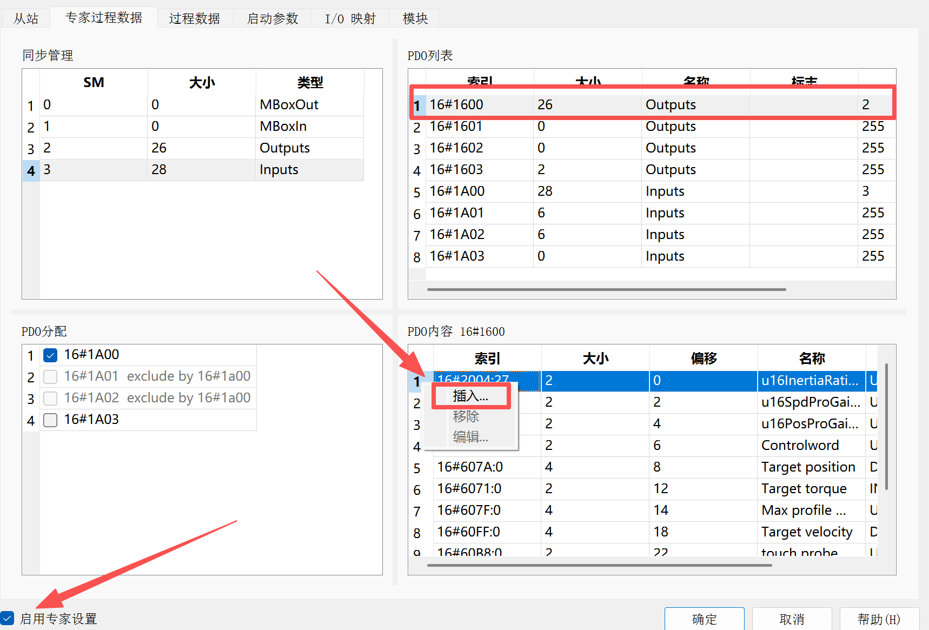929x630 pixels.
Task: Click the Max profile ... name cell
Action: coord(812,510)
